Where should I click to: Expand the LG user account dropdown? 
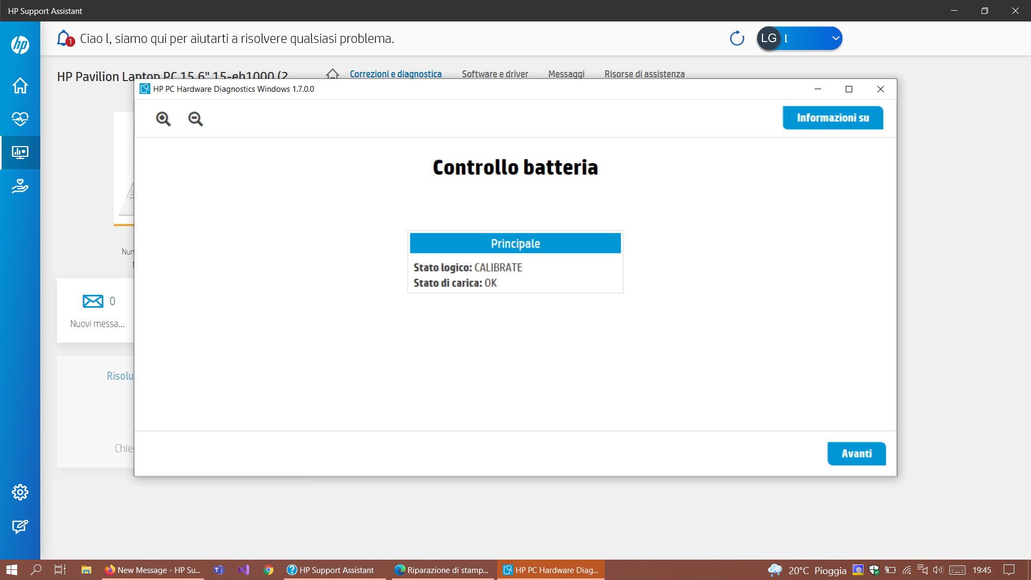[800, 38]
